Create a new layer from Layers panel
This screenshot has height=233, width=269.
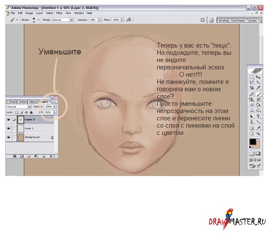[44, 156]
